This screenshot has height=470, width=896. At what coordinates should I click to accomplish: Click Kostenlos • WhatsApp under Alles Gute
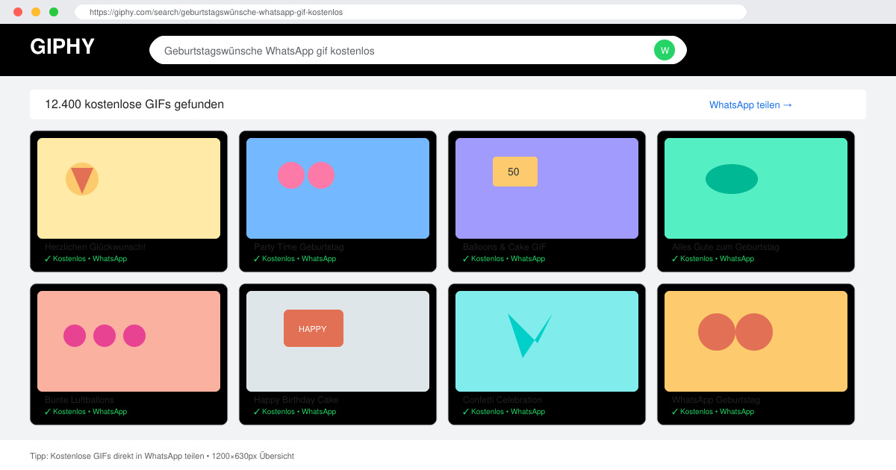click(712, 259)
